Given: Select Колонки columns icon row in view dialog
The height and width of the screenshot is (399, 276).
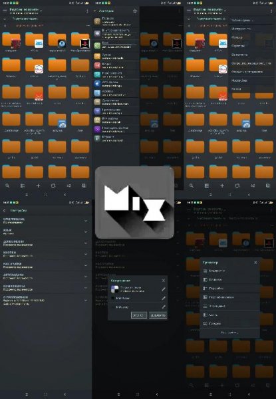Looking at the screenshot, I should pyautogui.click(x=229, y=280).
